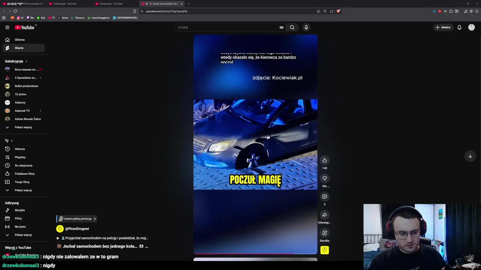The image size is (481, 270).
Task: Share the short with arrow icon
Action: pos(325,215)
